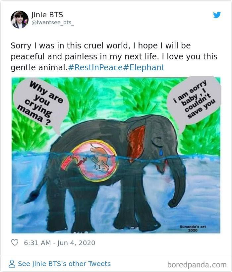Click the curled tip of the elephant's trunk
Viewport: 232px width, 272px height.
173,202
